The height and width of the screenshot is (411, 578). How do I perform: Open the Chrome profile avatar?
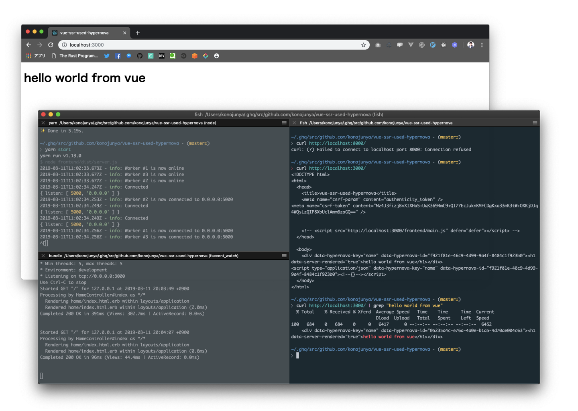click(471, 45)
